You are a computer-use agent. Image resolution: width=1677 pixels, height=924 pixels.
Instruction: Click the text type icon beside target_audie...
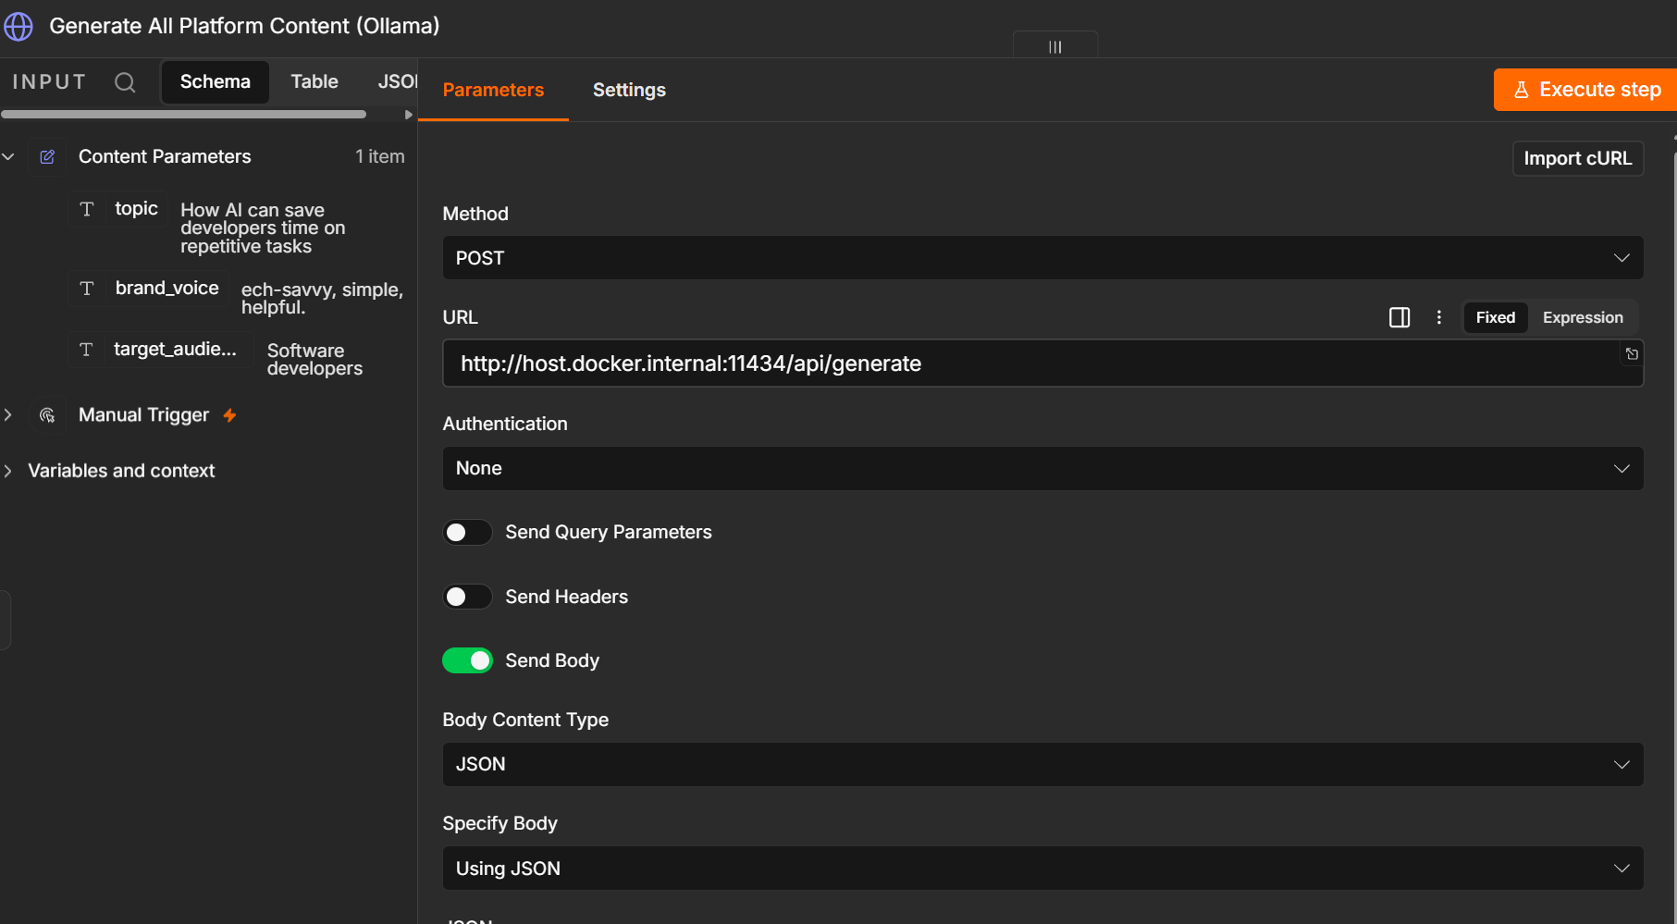[x=86, y=350]
